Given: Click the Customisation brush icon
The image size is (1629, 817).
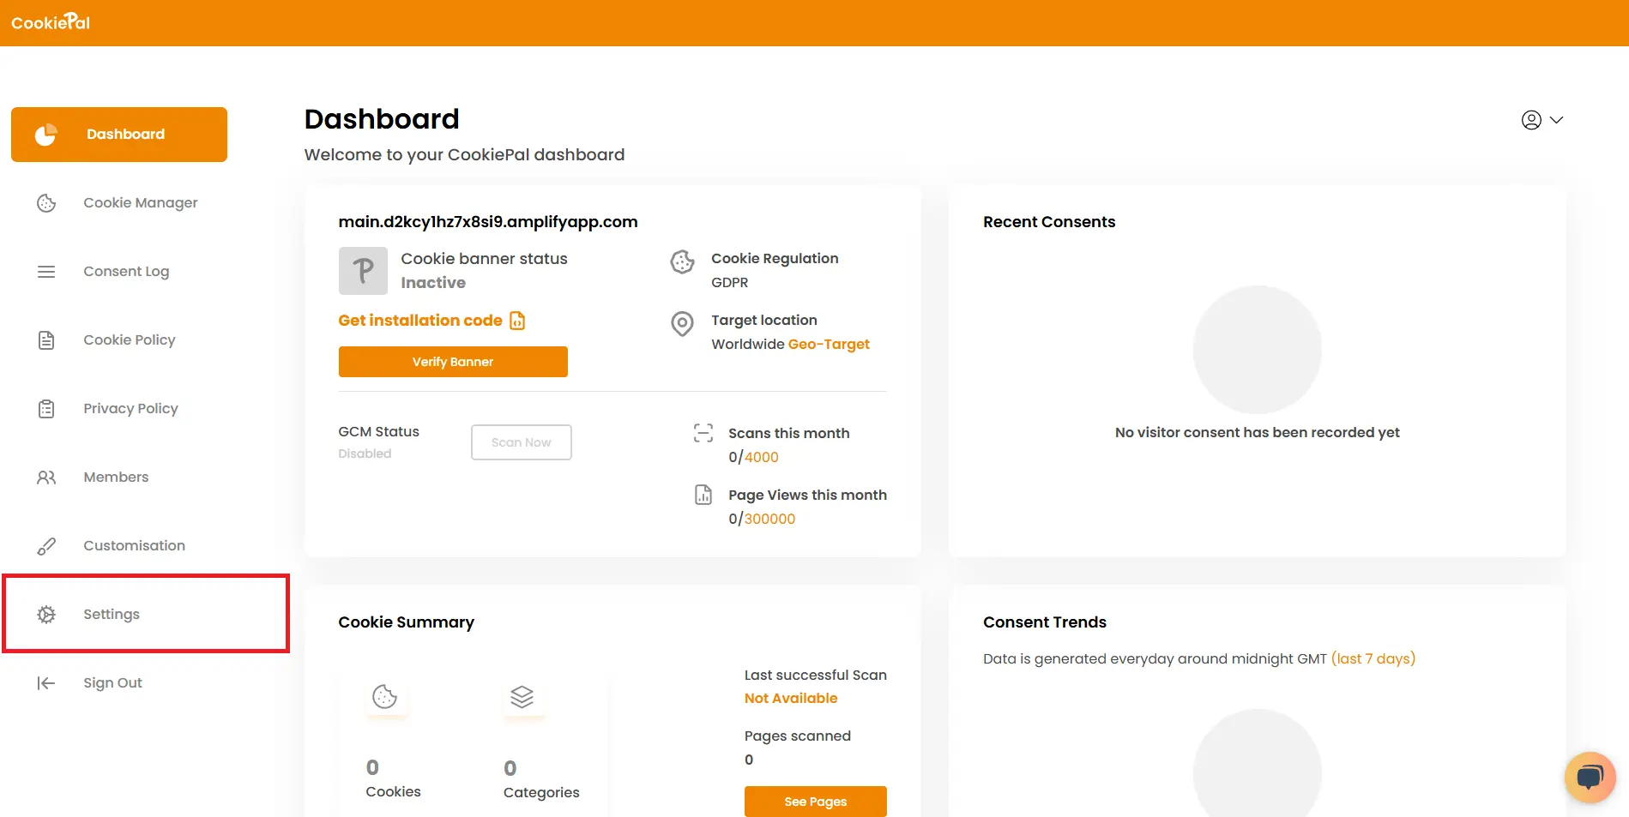Looking at the screenshot, I should [x=46, y=546].
